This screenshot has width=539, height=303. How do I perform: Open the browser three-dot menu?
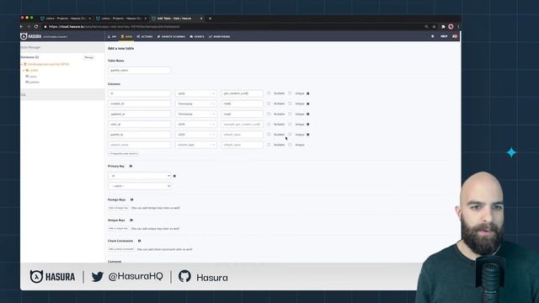click(458, 26)
